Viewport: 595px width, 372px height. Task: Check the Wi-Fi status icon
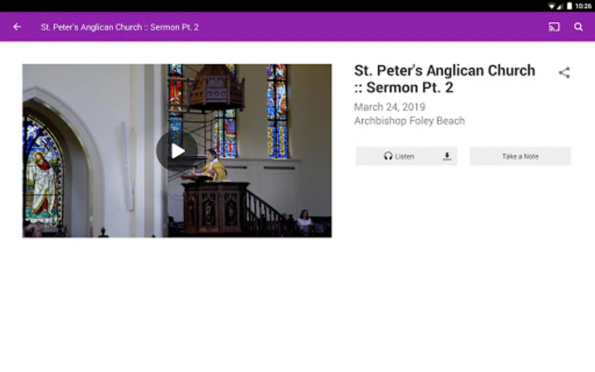(551, 6)
